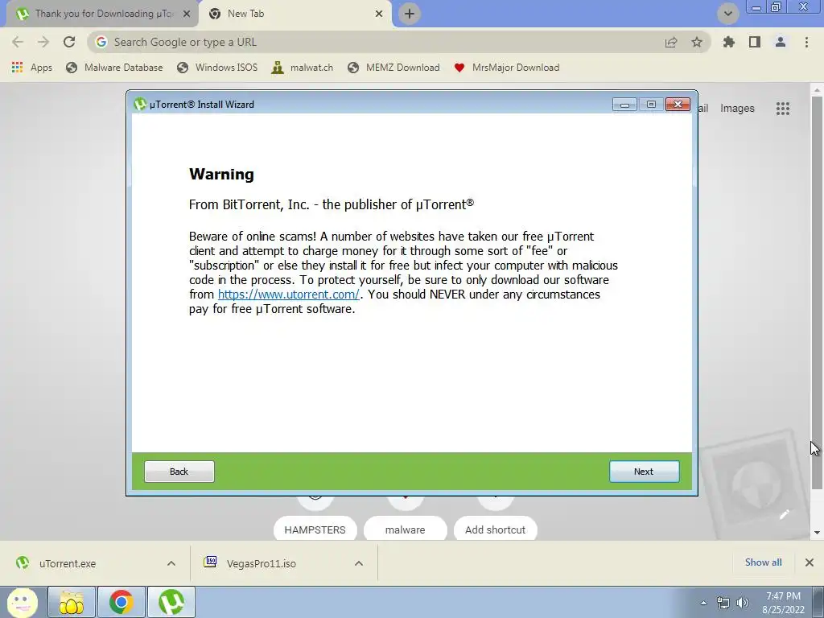Open a new browser tab with plus icon
This screenshot has height=618, width=824.
[x=410, y=14]
